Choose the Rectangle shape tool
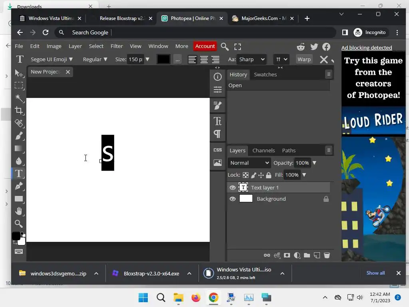This screenshot has height=307, width=409. point(19,199)
